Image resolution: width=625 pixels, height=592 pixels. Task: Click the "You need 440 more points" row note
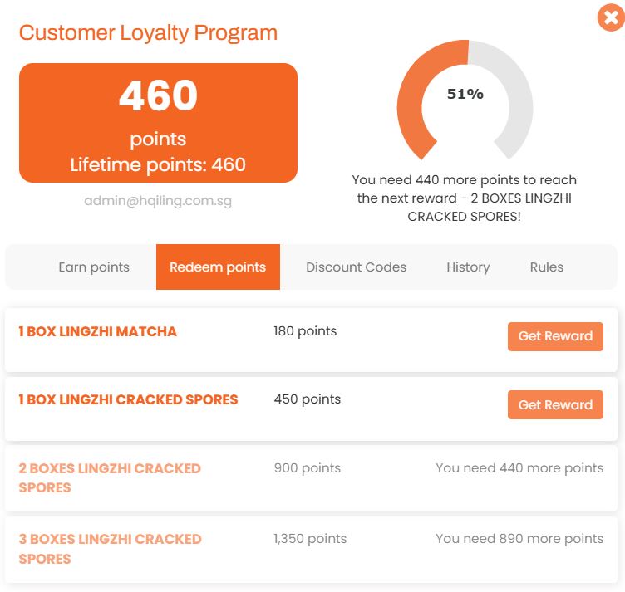pos(519,468)
